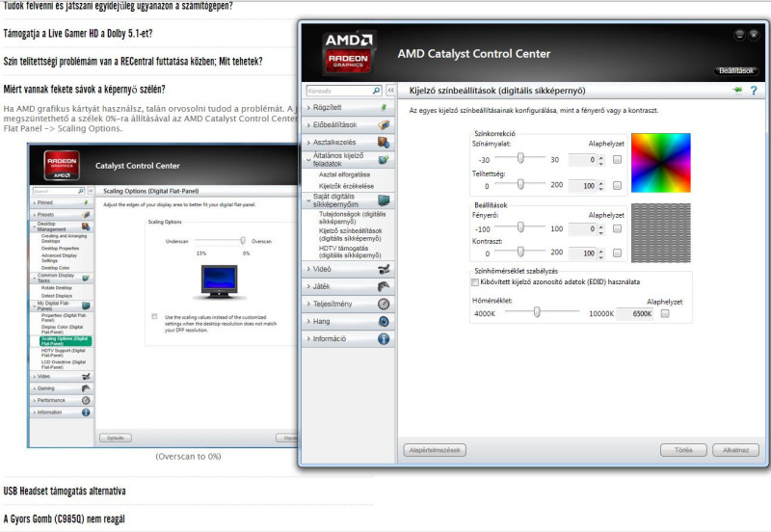The width and height of the screenshot is (771, 532).
Task: Click the Hang speaker icon
Action: (384, 322)
